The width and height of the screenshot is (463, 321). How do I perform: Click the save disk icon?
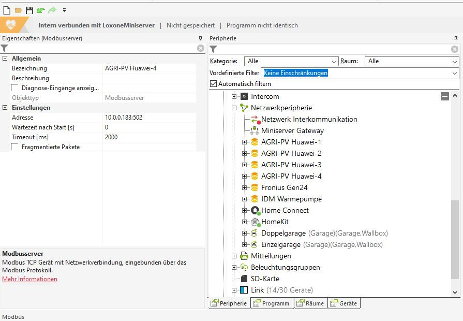[x=29, y=10]
